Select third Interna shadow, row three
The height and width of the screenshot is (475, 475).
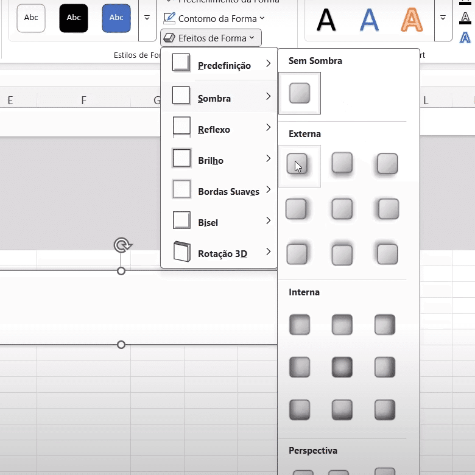[x=385, y=410]
